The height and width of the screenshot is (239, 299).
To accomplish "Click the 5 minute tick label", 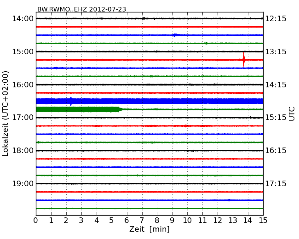I will point(112,220).
